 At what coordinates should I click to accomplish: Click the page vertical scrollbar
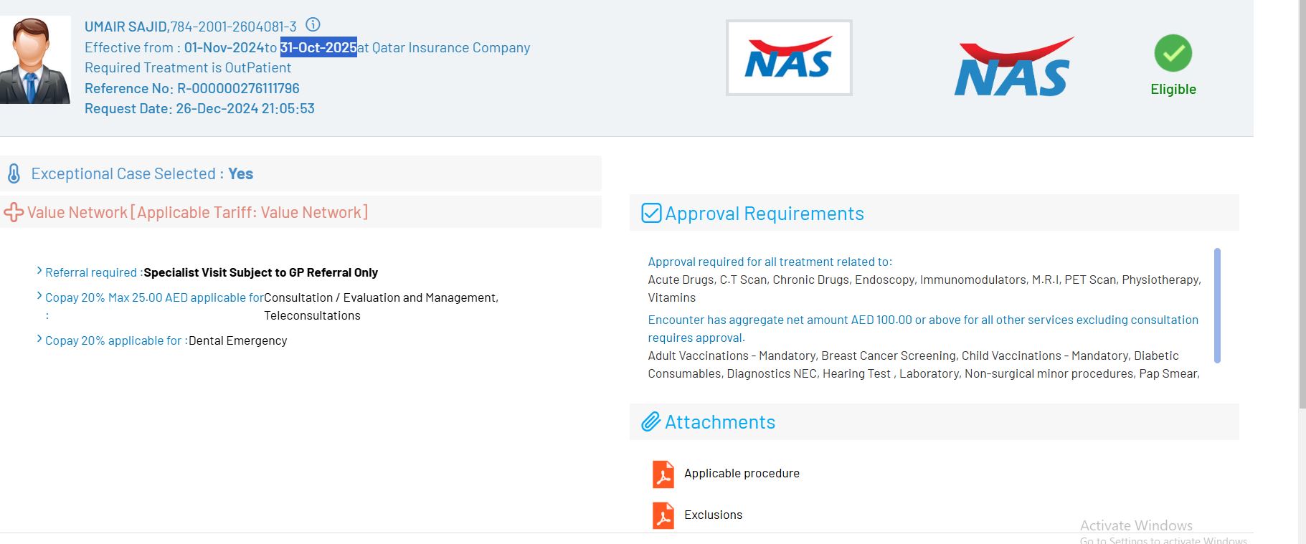pyautogui.click(x=1302, y=215)
